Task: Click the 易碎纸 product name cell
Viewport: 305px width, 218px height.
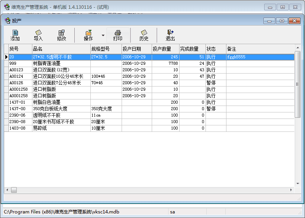Action: [x=61, y=128]
